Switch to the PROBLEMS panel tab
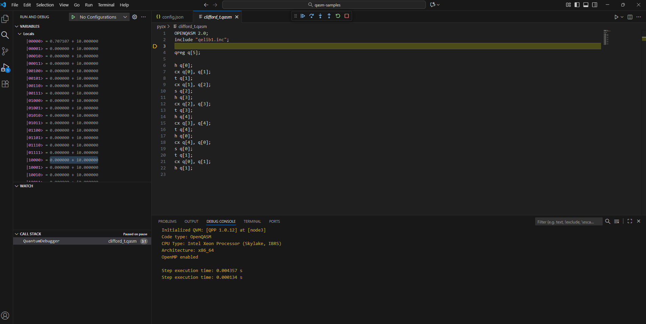 [x=167, y=221]
